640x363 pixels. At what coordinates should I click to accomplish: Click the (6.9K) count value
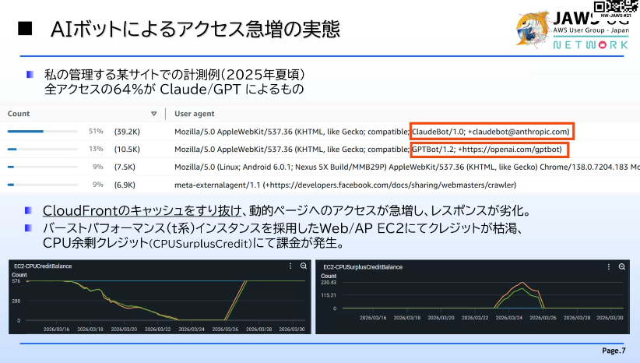[125, 185]
